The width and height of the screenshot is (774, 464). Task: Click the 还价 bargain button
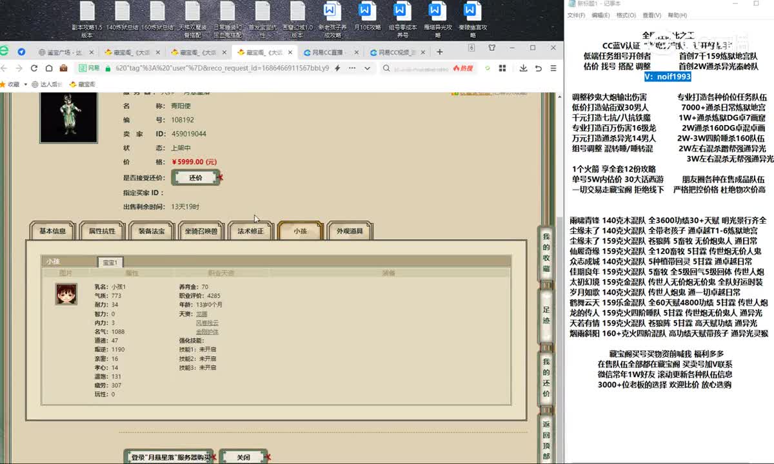(x=195, y=178)
